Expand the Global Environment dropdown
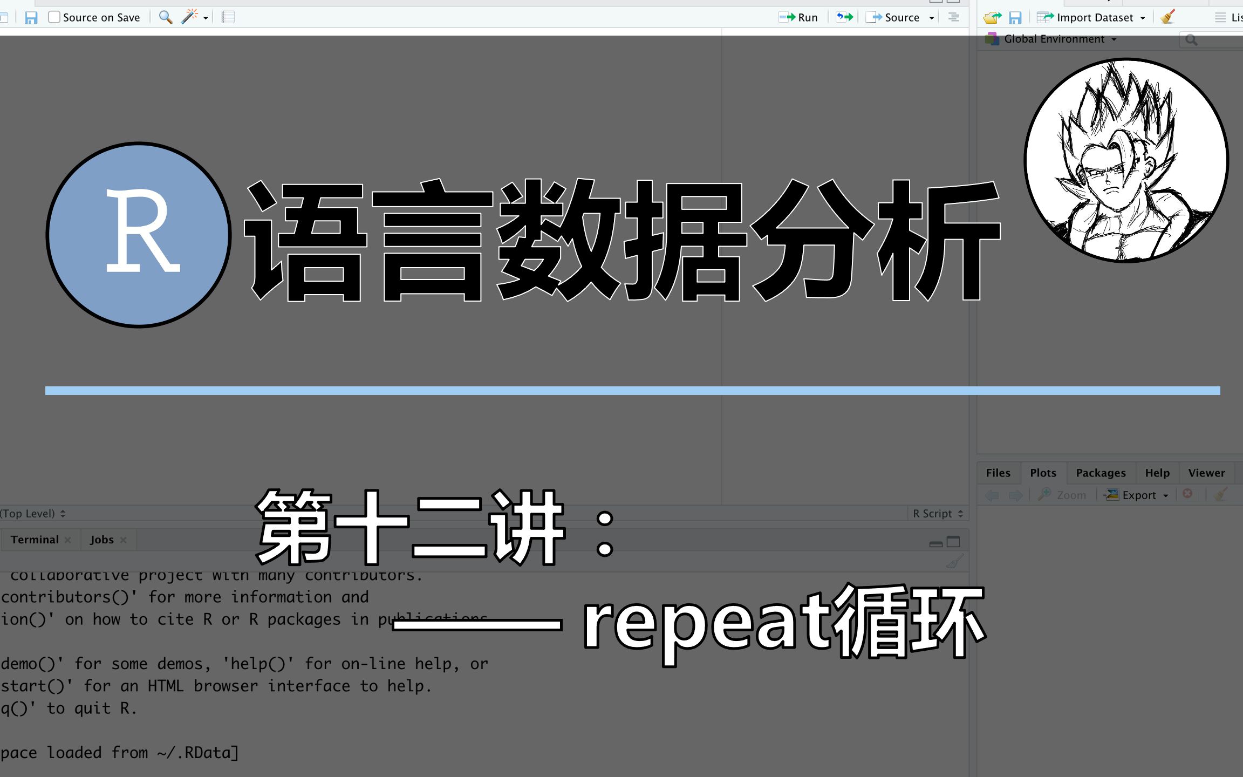Viewport: 1243px width, 777px height. click(x=1060, y=38)
